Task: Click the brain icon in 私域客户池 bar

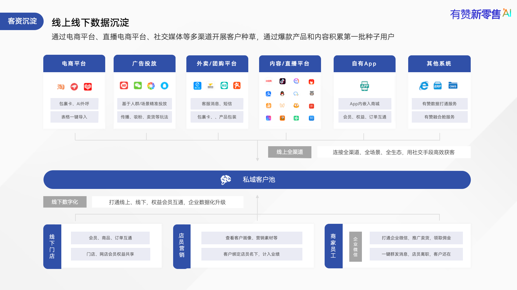Action: pos(226,180)
